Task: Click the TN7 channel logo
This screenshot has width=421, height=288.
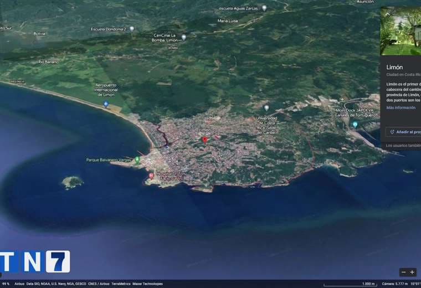Action: [x=36, y=261]
